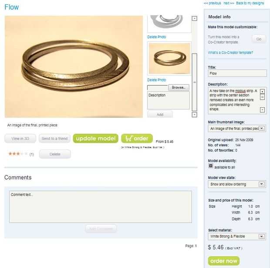Open 'Back to my designs' link
This screenshot has width=270, height=268.
pyautogui.click(x=250, y=3)
